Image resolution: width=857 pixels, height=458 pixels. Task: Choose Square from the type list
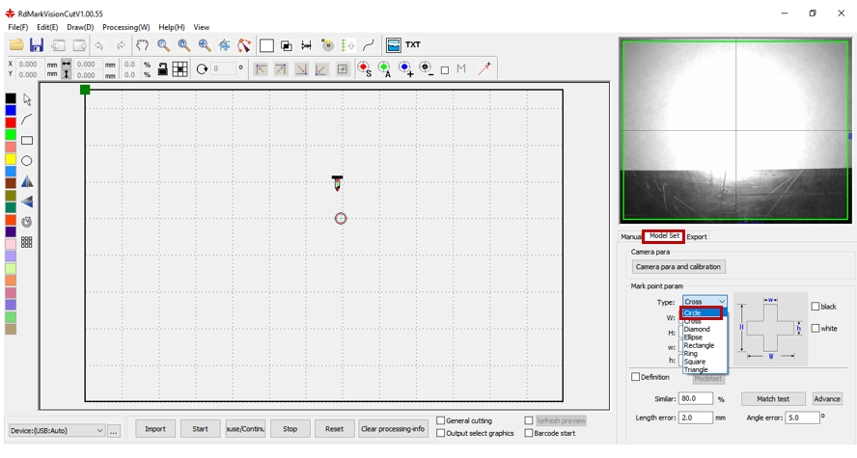(x=694, y=362)
